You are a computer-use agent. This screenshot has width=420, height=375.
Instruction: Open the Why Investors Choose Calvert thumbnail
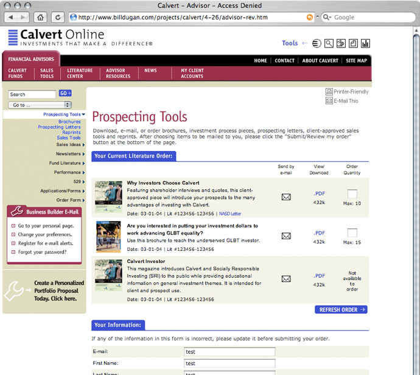click(x=108, y=197)
